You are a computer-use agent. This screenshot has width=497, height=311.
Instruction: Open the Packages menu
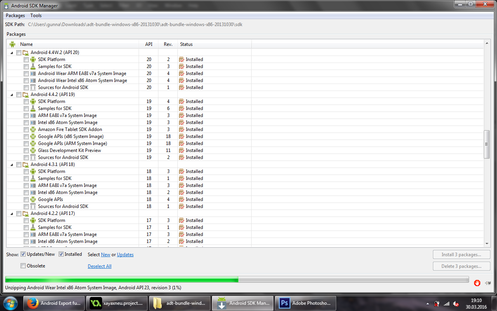coord(15,16)
